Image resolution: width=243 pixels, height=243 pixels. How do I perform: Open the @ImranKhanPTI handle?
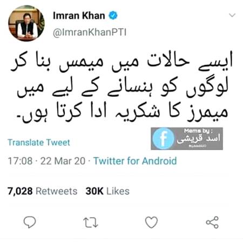(x=90, y=32)
